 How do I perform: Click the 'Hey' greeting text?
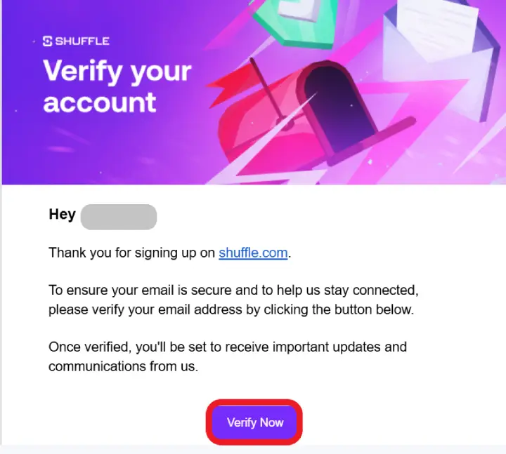[63, 214]
